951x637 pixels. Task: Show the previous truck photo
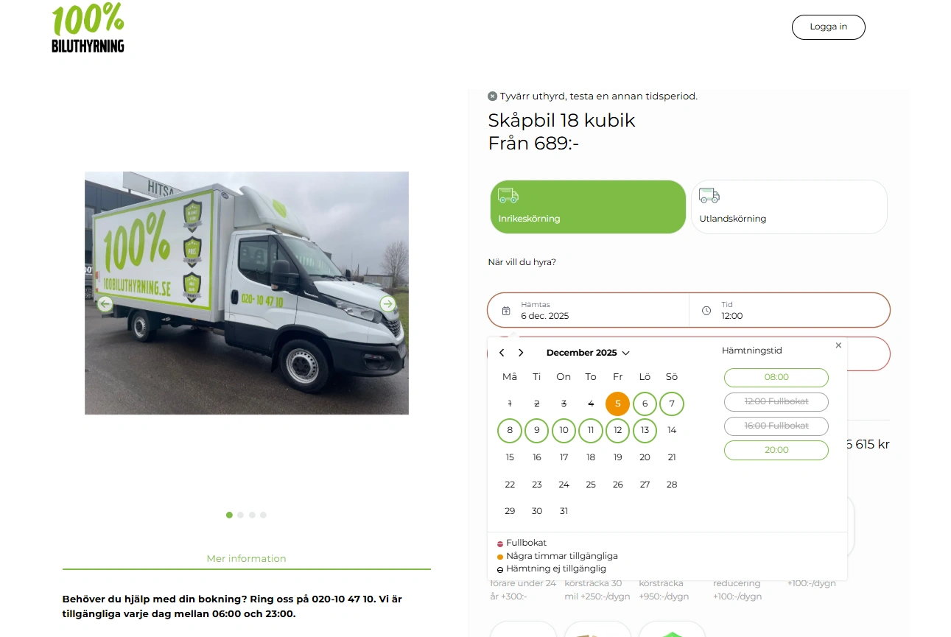[105, 303]
